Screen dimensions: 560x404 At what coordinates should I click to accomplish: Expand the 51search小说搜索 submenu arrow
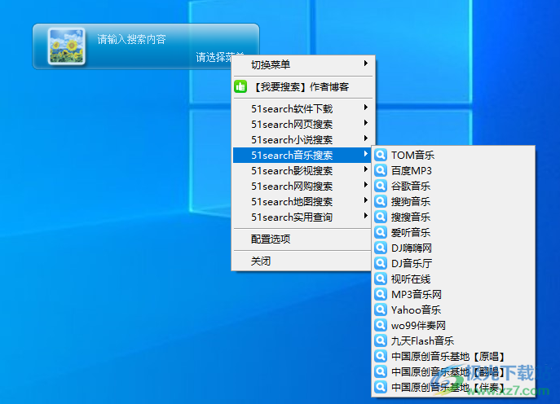[x=365, y=138]
